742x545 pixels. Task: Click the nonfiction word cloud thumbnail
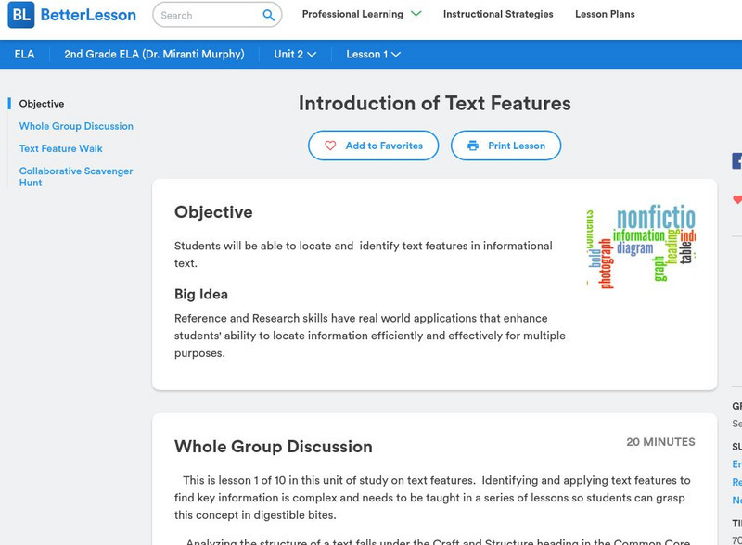click(x=641, y=247)
